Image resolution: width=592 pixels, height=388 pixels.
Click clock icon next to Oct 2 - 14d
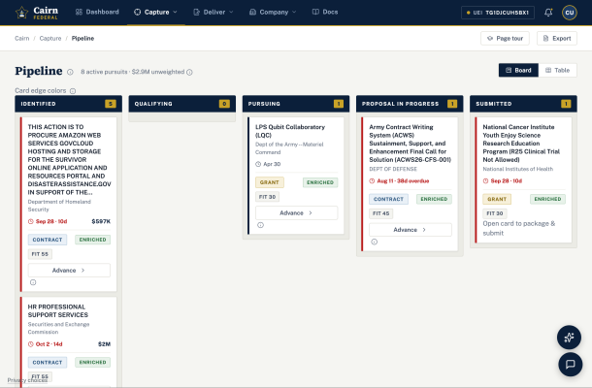point(31,344)
